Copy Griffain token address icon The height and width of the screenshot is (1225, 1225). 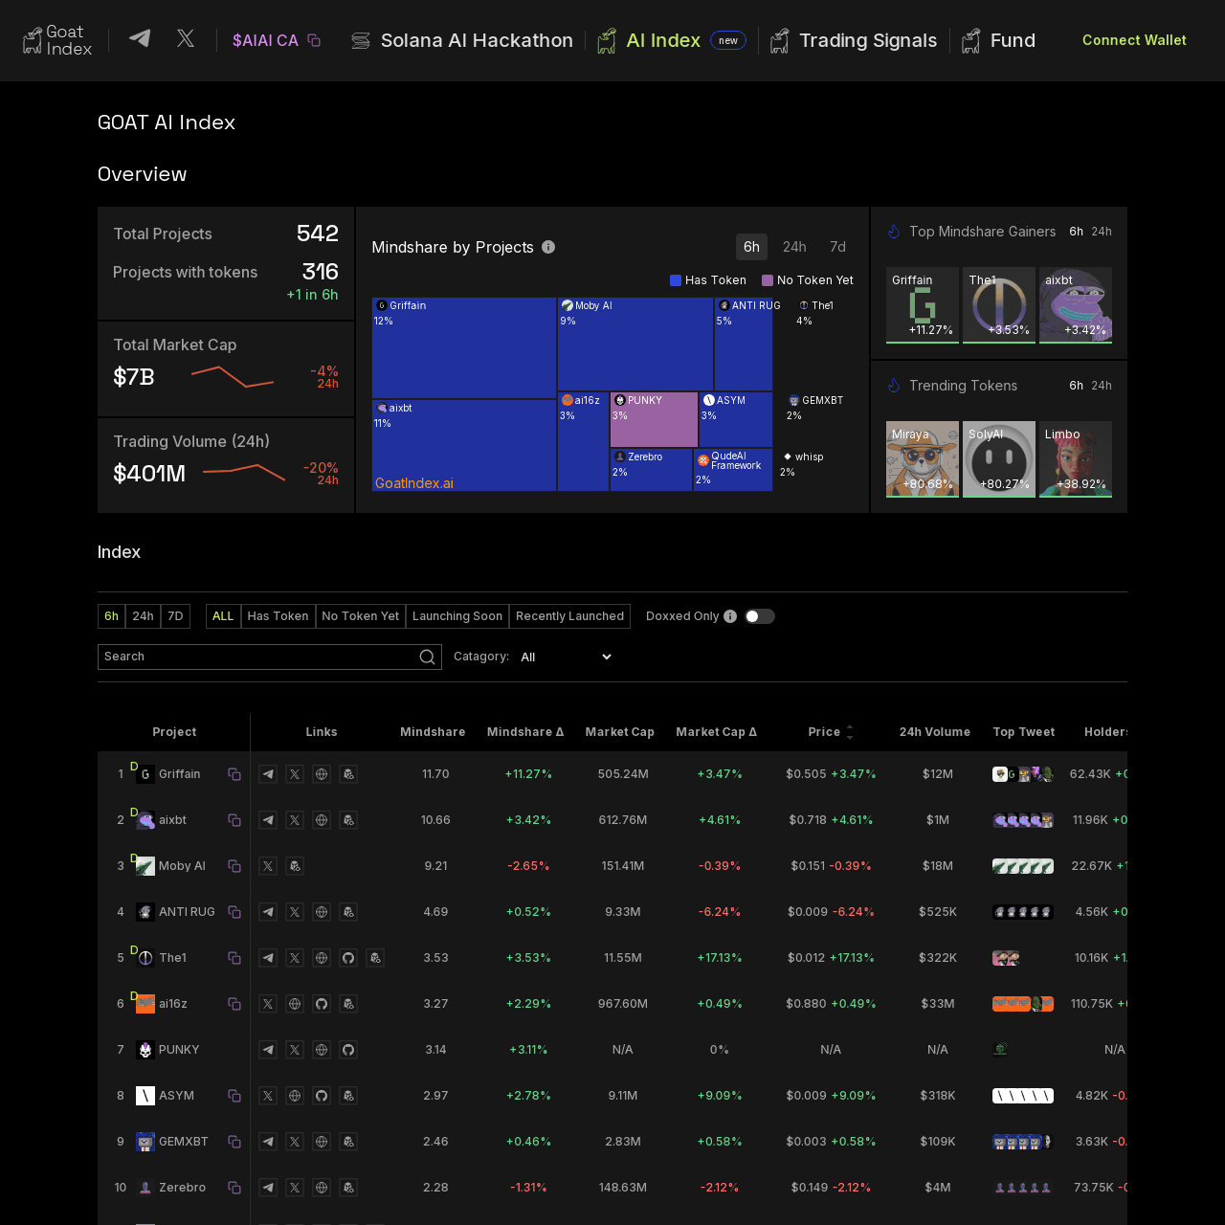234,774
